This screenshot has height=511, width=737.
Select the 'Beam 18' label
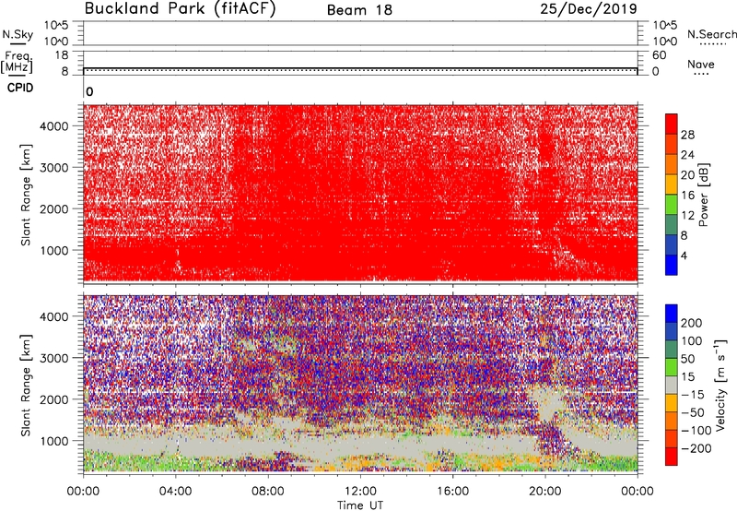point(359,10)
